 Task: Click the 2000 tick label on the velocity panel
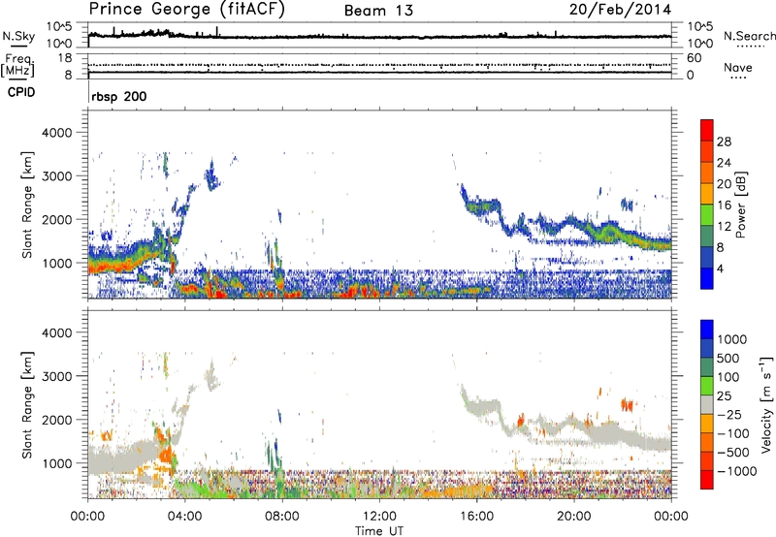point(57,420)
